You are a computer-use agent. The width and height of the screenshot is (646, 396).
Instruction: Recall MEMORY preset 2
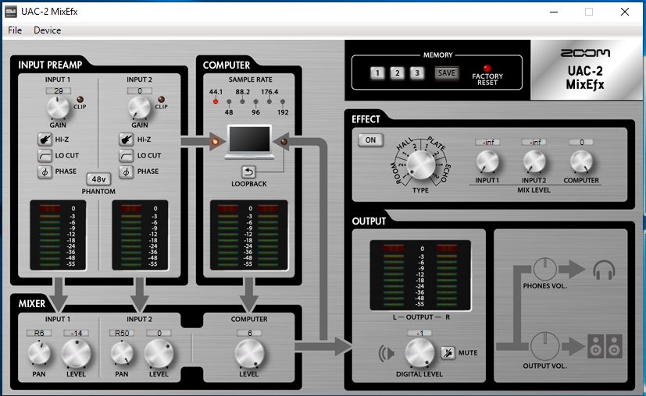(397, 72)
